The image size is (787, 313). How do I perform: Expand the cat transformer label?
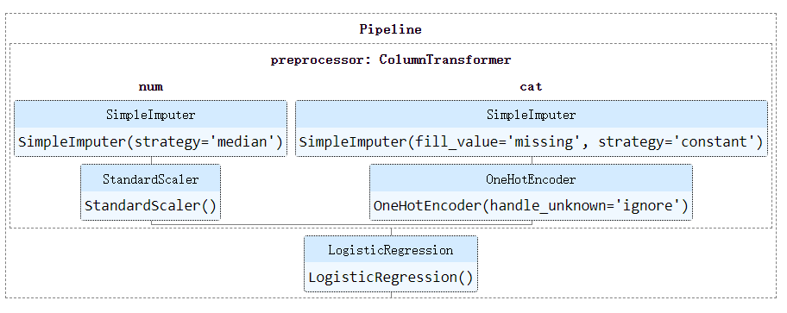[x=531, y=86]
